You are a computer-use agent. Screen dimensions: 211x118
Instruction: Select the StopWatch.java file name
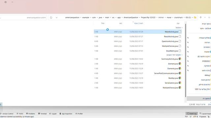point(172,51)
